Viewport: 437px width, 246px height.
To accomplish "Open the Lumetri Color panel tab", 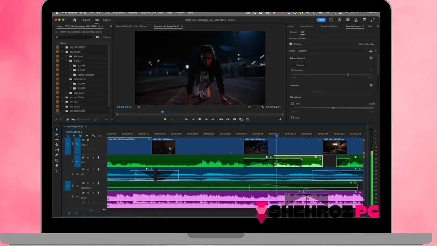I will pos(307,26).
